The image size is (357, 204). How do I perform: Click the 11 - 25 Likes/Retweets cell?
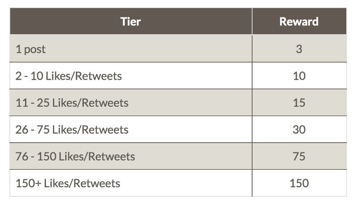[131, 103]
